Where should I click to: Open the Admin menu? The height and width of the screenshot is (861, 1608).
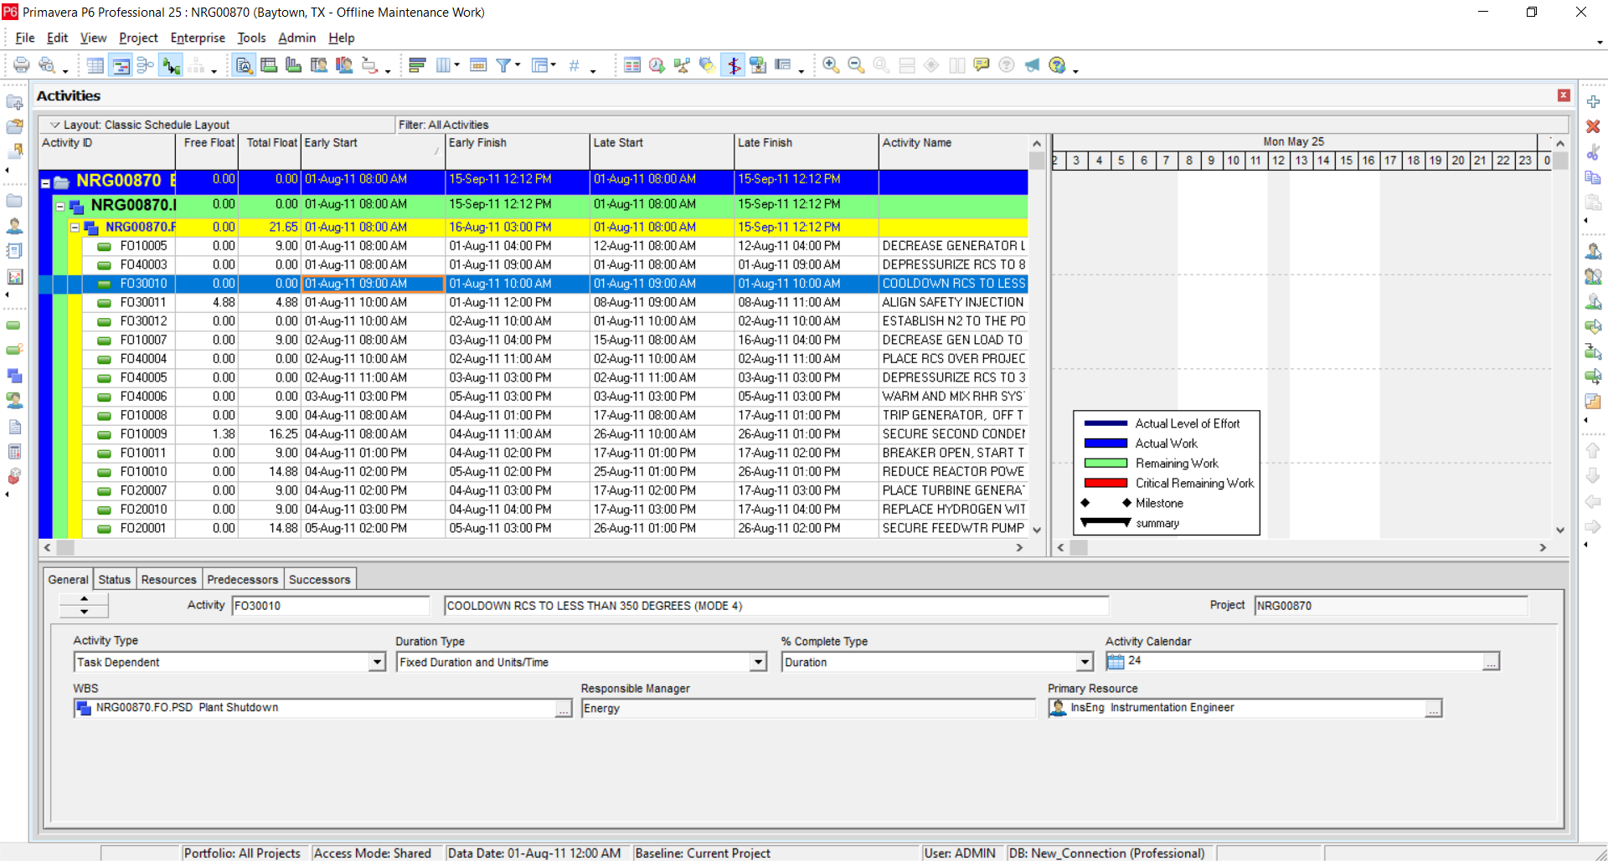coord(296,38)
